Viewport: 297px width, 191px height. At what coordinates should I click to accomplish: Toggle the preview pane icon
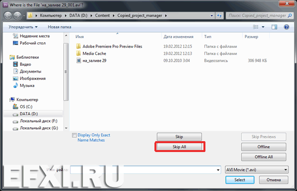[274, 27]
